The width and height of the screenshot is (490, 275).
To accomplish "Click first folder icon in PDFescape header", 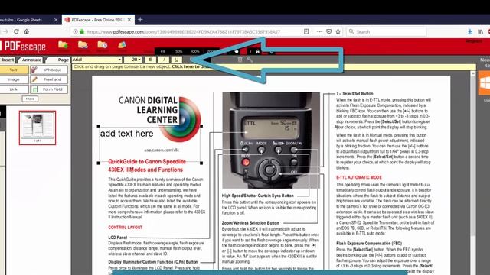I will (63, 45).
